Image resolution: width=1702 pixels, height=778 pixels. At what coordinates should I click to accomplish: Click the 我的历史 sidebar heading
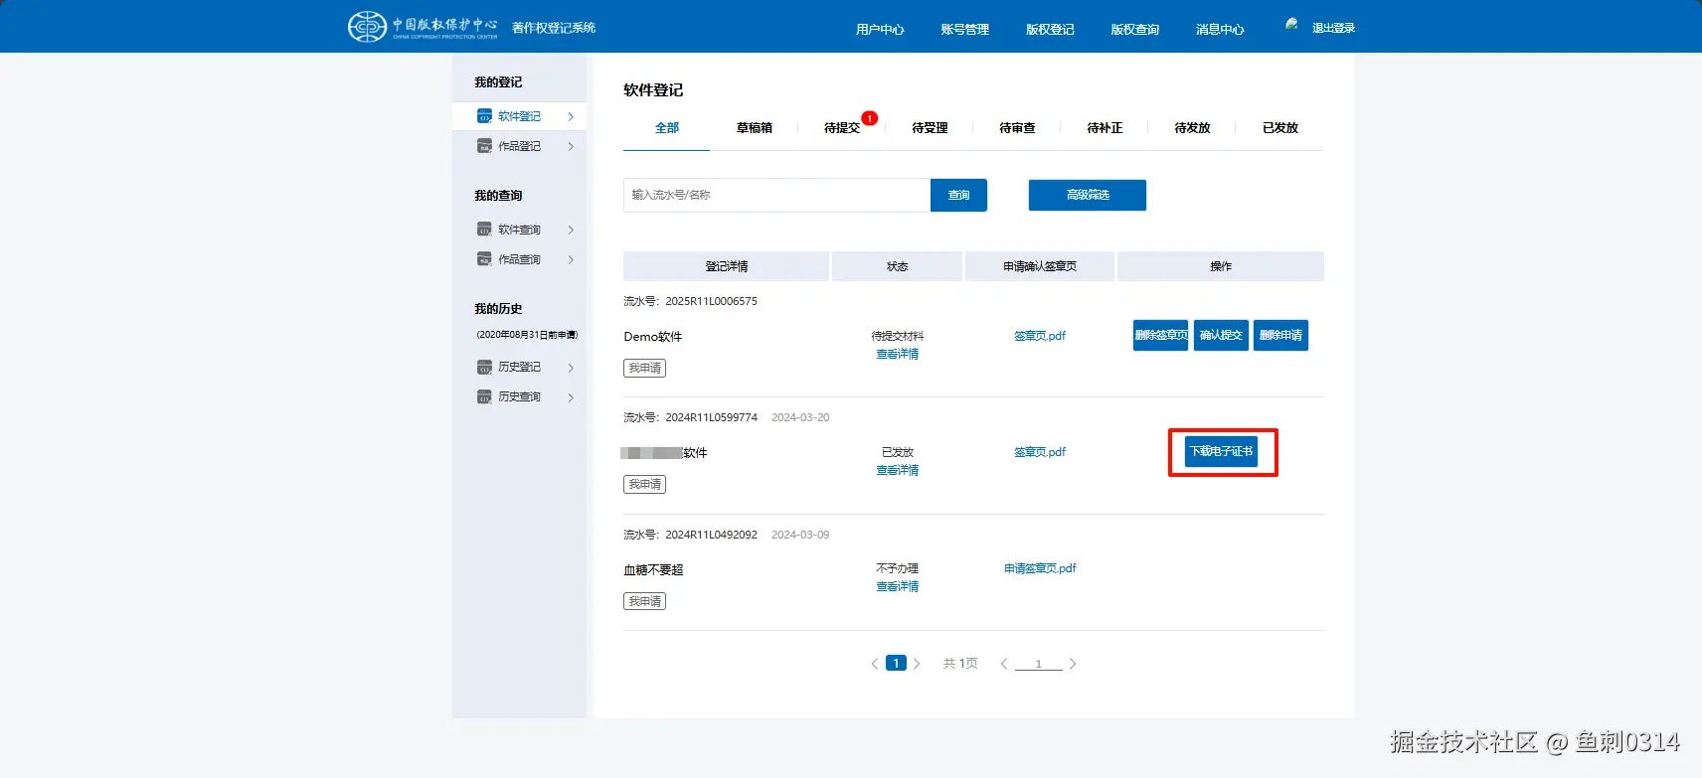tap(498, 309)
